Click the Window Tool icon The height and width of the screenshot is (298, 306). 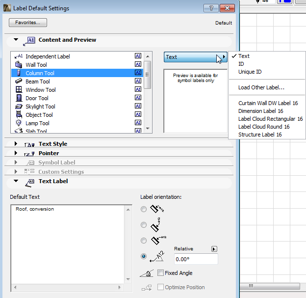pyautogui.click(x=19, y=89)
